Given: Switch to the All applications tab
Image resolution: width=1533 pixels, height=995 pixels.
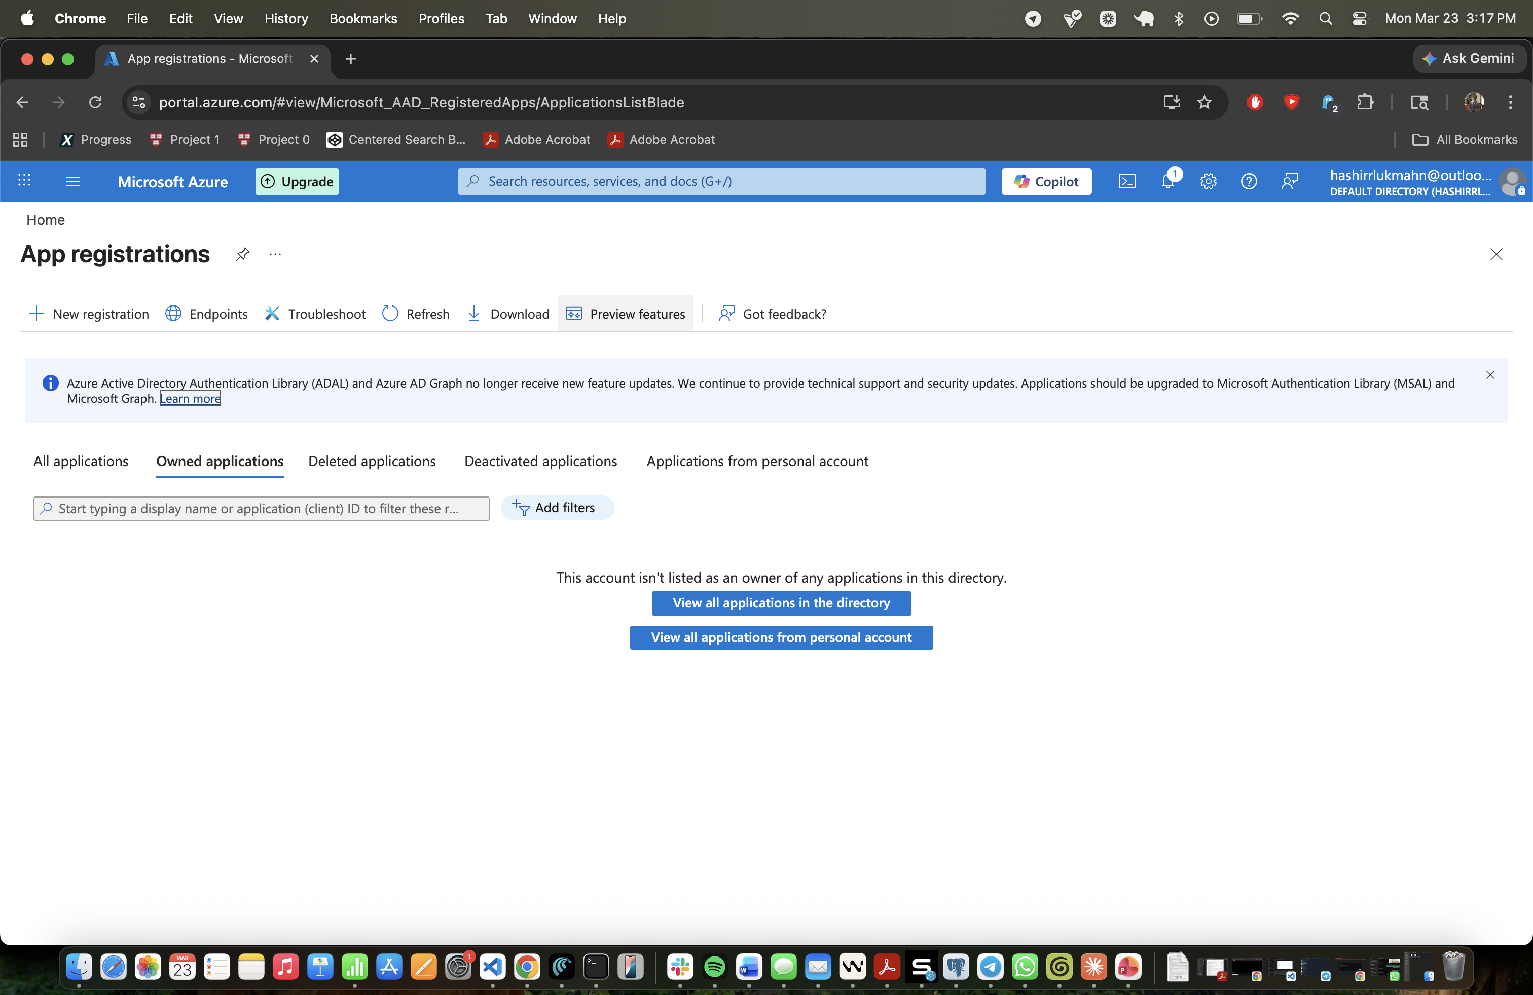Looking at the screenshot, I should [80, 461].
